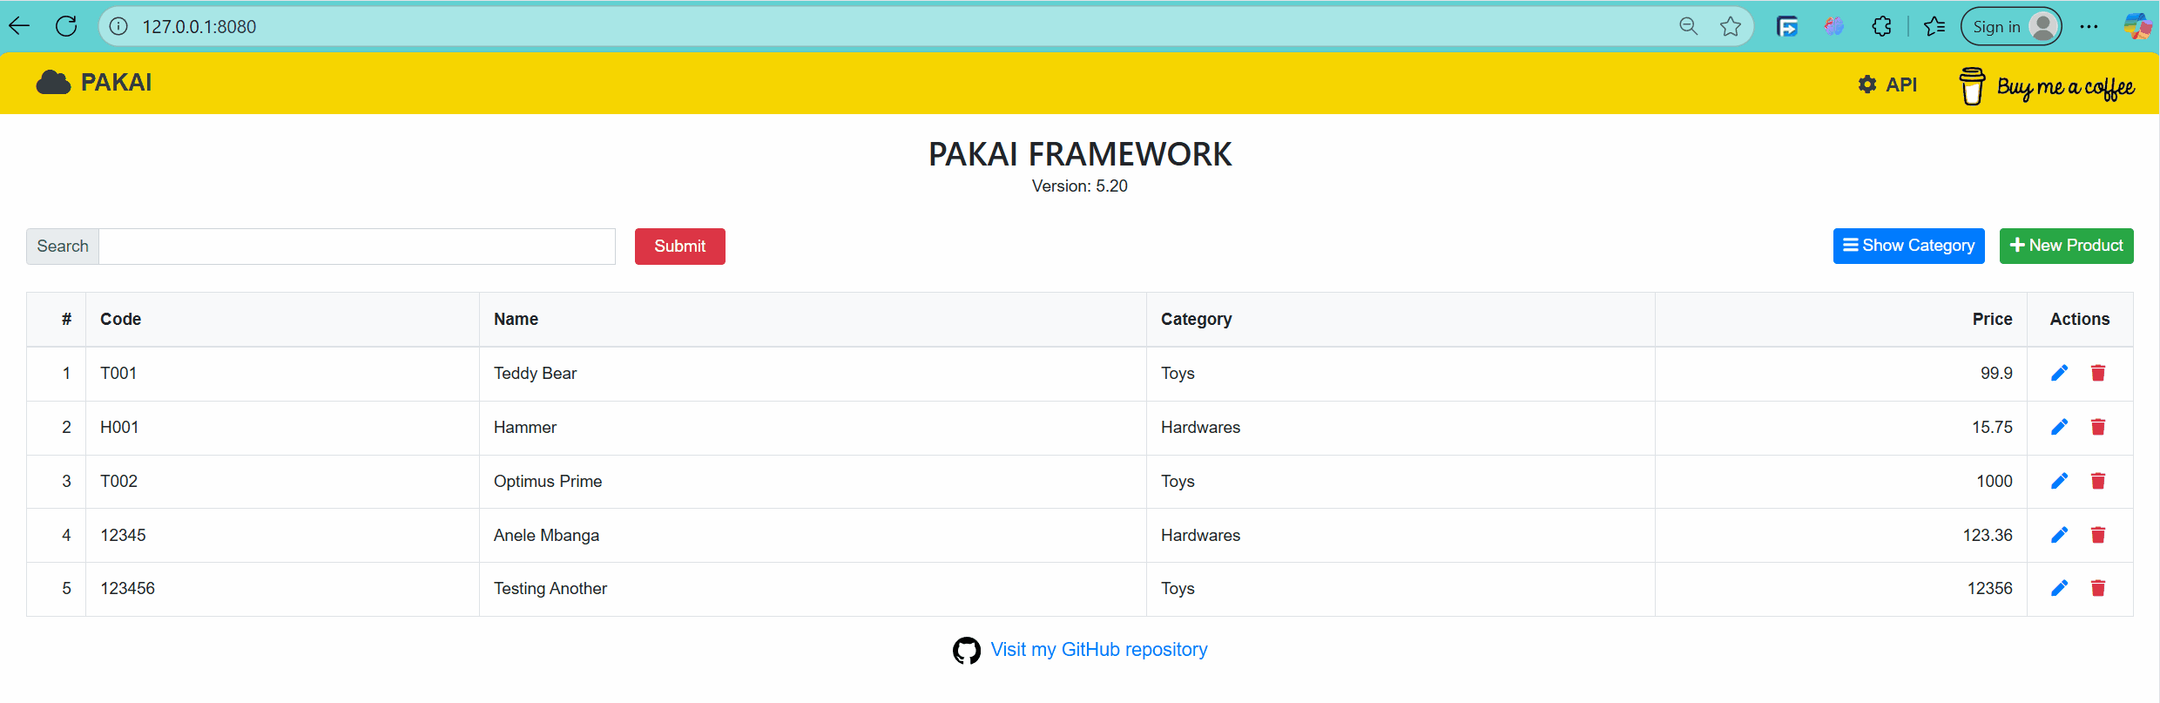Click the Show Category button
This screenshot has width=2160, height=703.
tap(1908, 246)
